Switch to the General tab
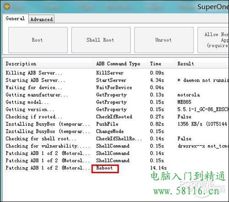 [x=15, y=18]
